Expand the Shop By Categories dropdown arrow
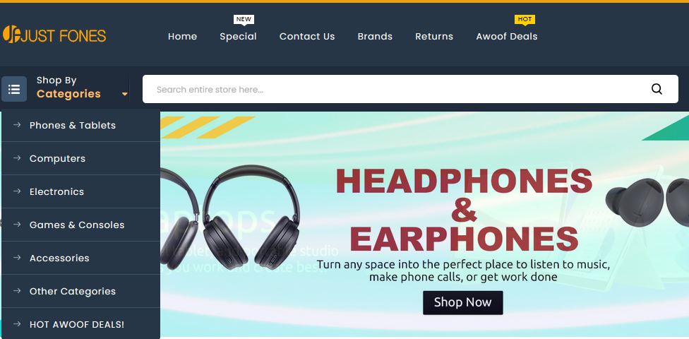This screenshot has width=689, height=339. (x=125, y=94)
